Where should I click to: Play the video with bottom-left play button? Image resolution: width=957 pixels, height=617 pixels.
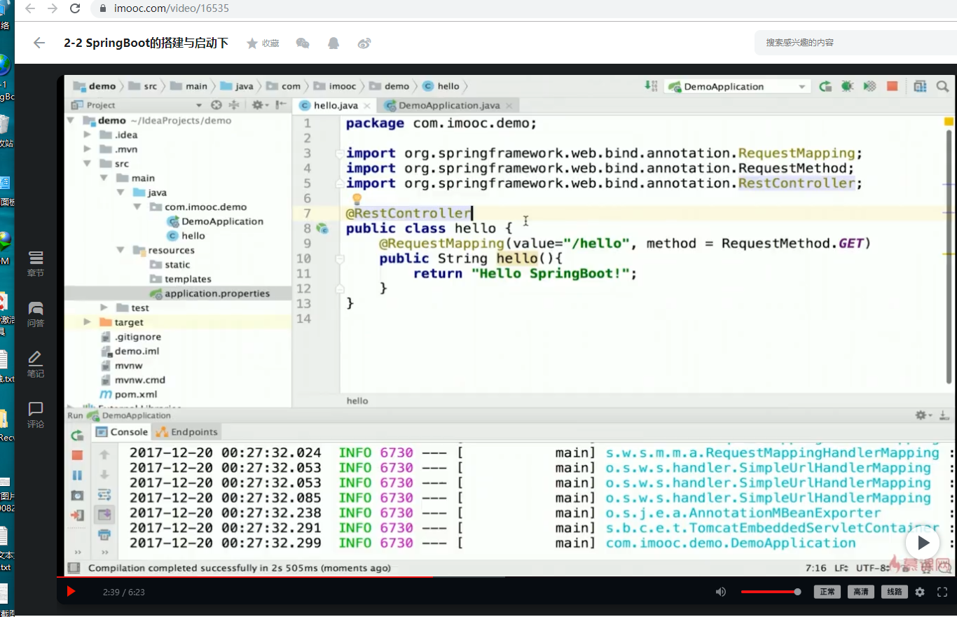point(71,592)
